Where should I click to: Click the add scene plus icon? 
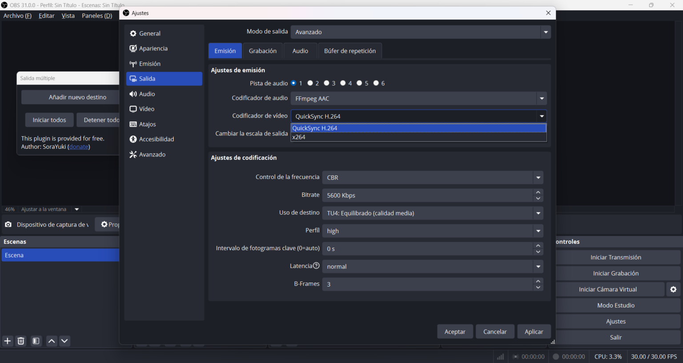coord(8,341)
